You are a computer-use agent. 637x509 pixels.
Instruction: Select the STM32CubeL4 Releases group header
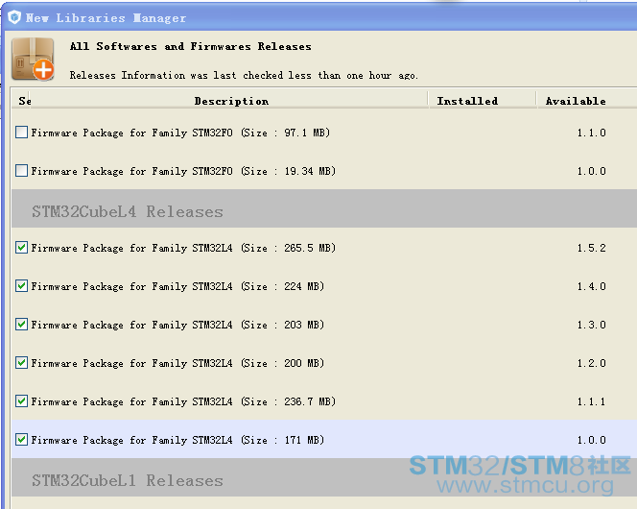tap(324, 208)
